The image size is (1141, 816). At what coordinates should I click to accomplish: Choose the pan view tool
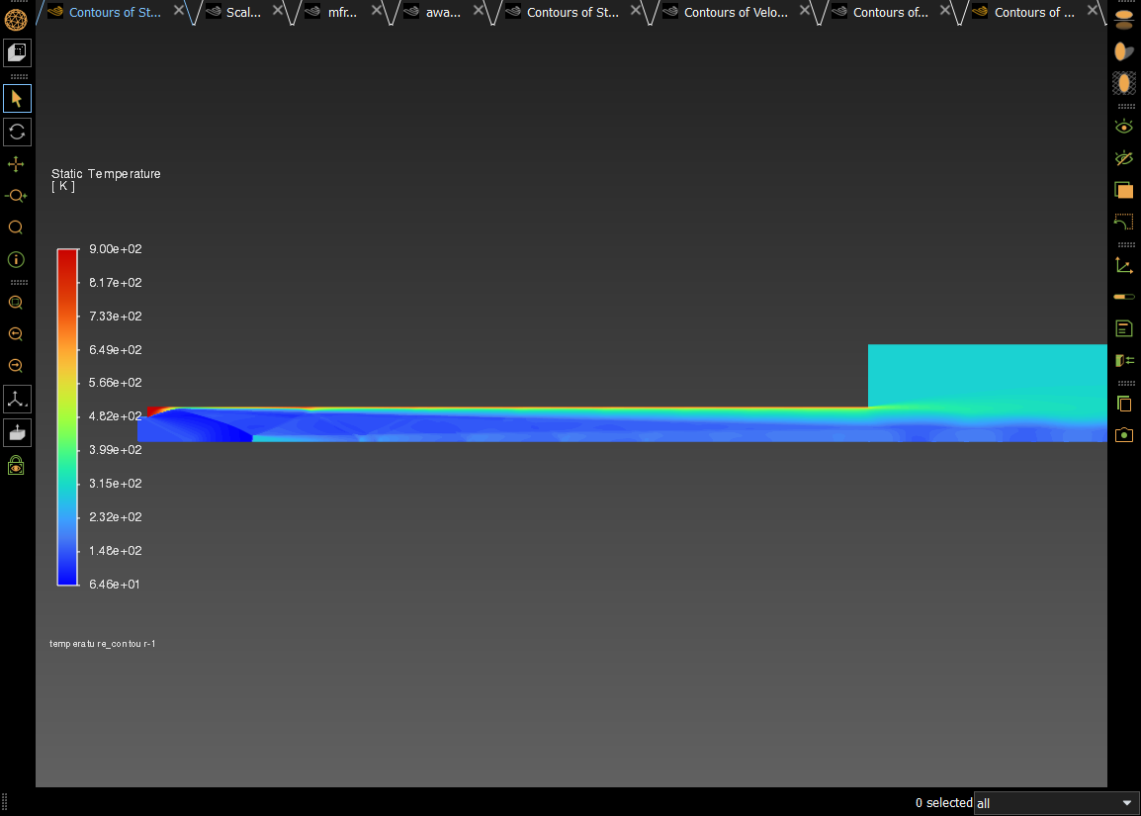pos(16,164)
